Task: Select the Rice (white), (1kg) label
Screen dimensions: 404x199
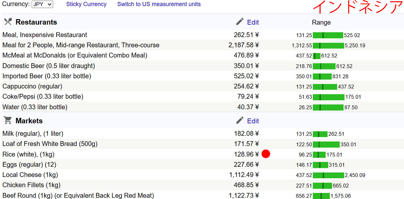Action: click(28, 154)
